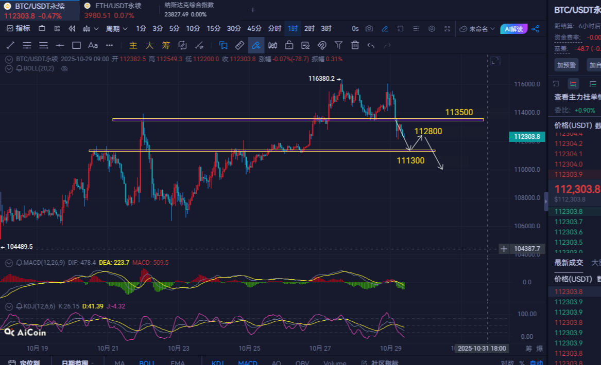601x365 pixels.
Task: Click the 加预警 alert button
Action: click(x=566, y=65)
